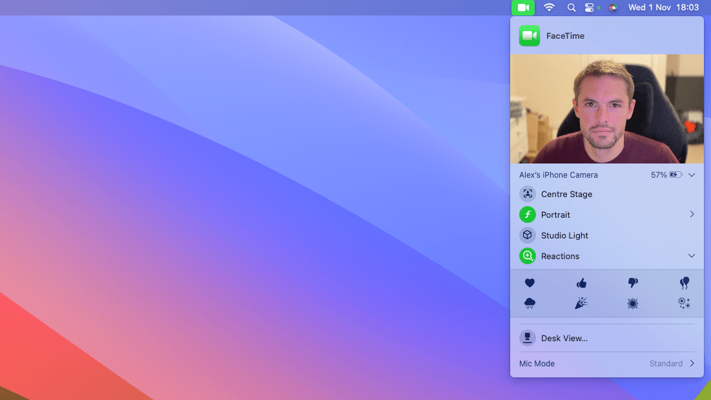Open the Portrait options chevron
711x400 pixels.
692,214
